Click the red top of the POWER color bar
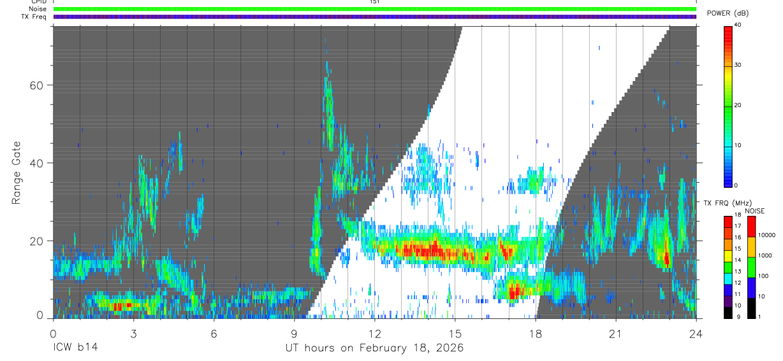Image resolution: width=783 pixels, height=361 pixels. pyautogui.click(x=729, y=32)
